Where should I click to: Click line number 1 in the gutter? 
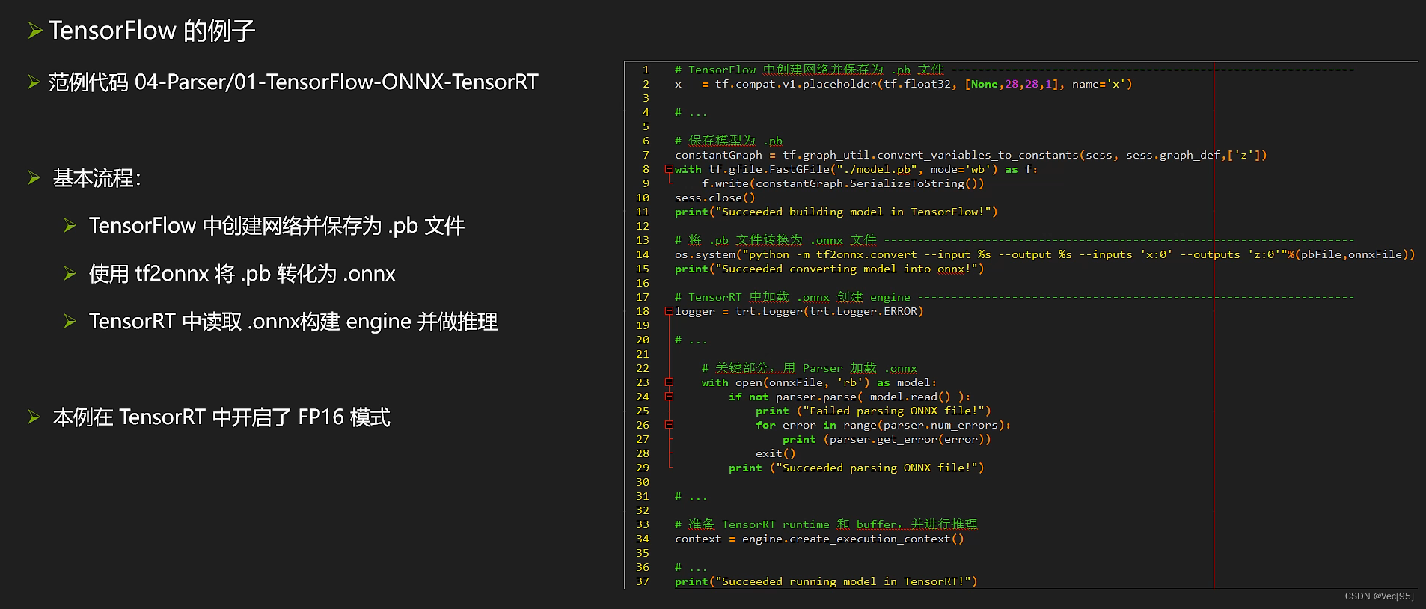pyautogui.click(x=646, y=70)
